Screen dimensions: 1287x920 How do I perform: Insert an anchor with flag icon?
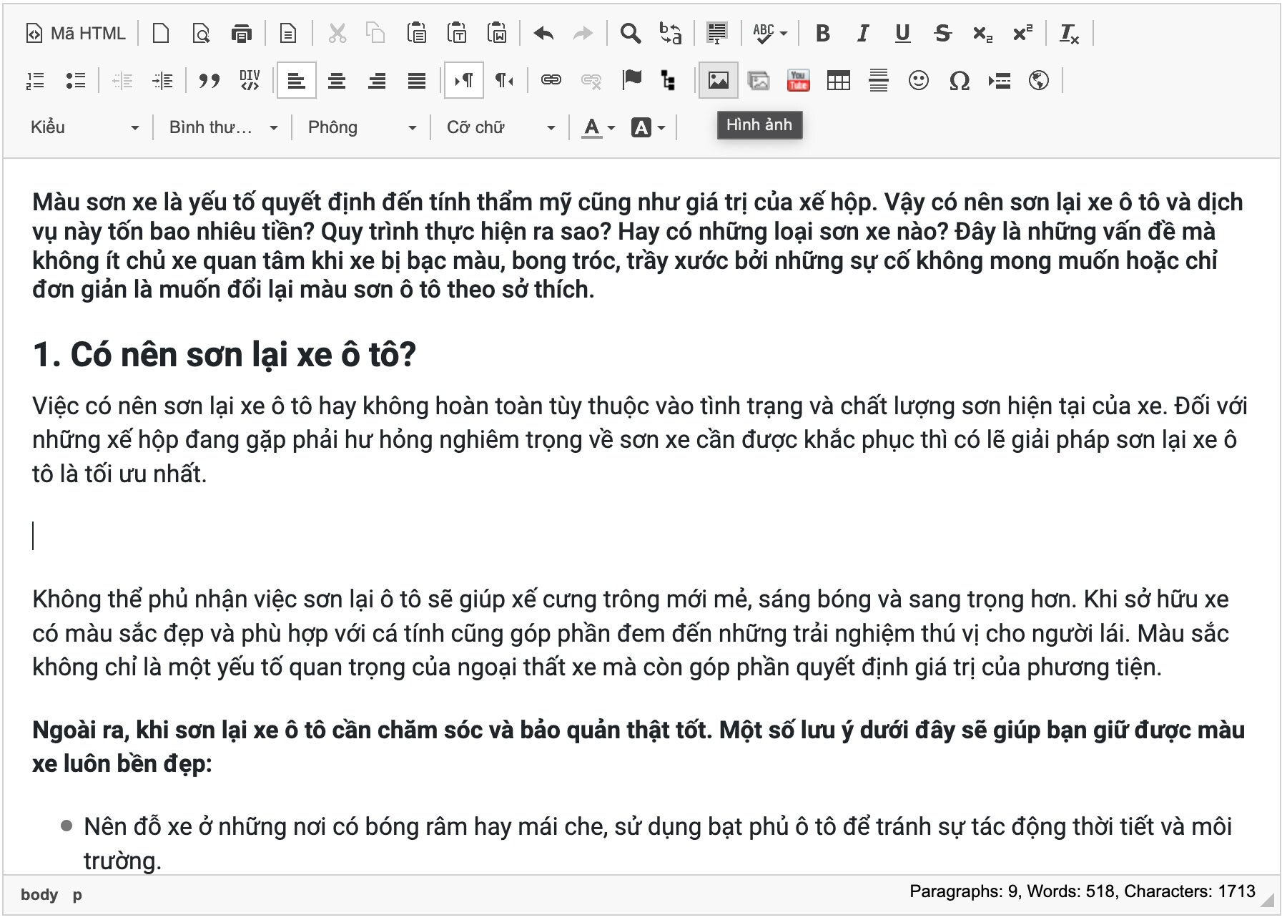631,80
